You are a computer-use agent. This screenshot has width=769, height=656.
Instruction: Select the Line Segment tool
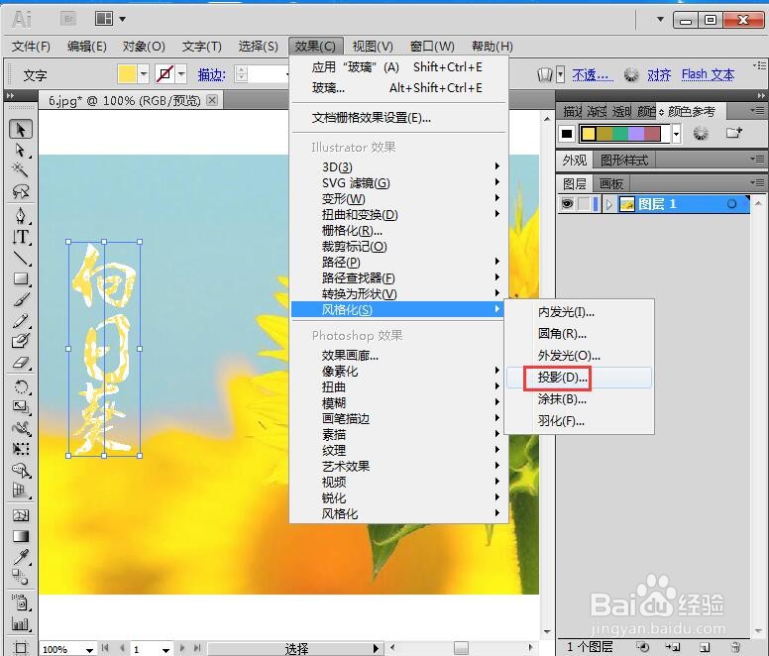(x=21, y=258)
